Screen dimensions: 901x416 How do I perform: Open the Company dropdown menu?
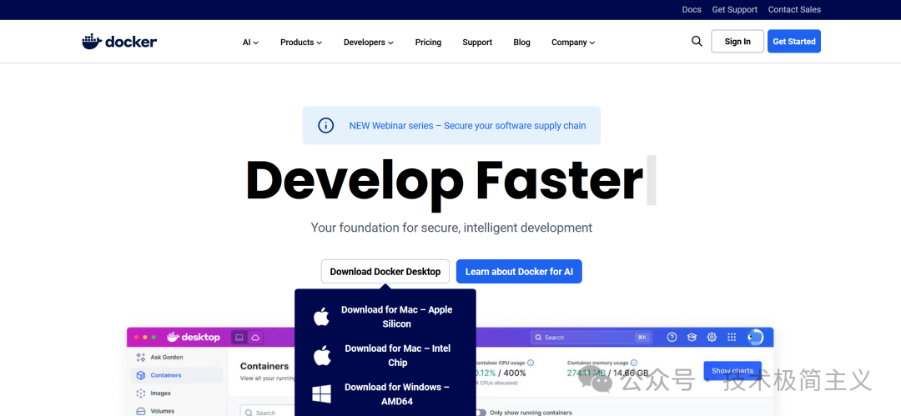coord(572,43)
